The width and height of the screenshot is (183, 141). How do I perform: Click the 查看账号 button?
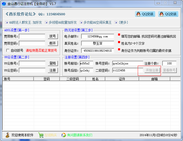pos(169,70)
